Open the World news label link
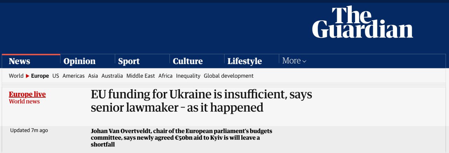 25,102
